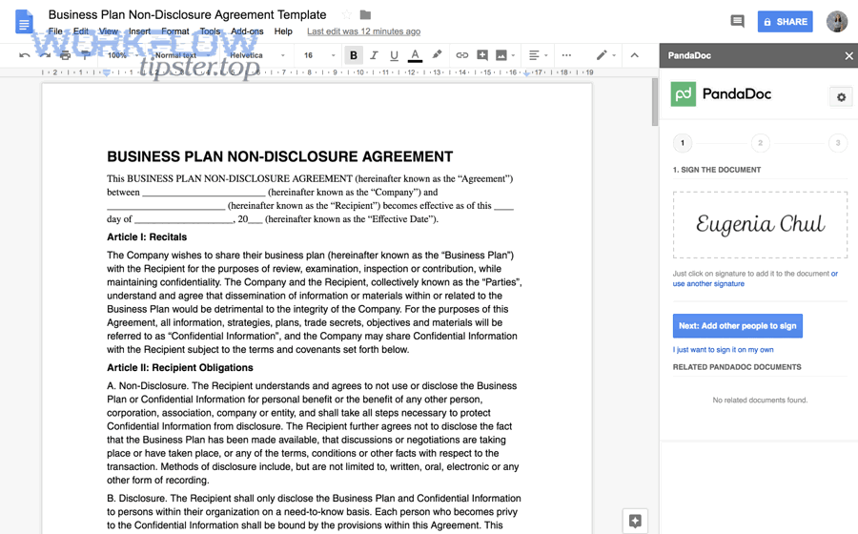Screen dimensions: 858x534
Task: Open the editing mode pencil dropdown
Action: pos(605,55)
